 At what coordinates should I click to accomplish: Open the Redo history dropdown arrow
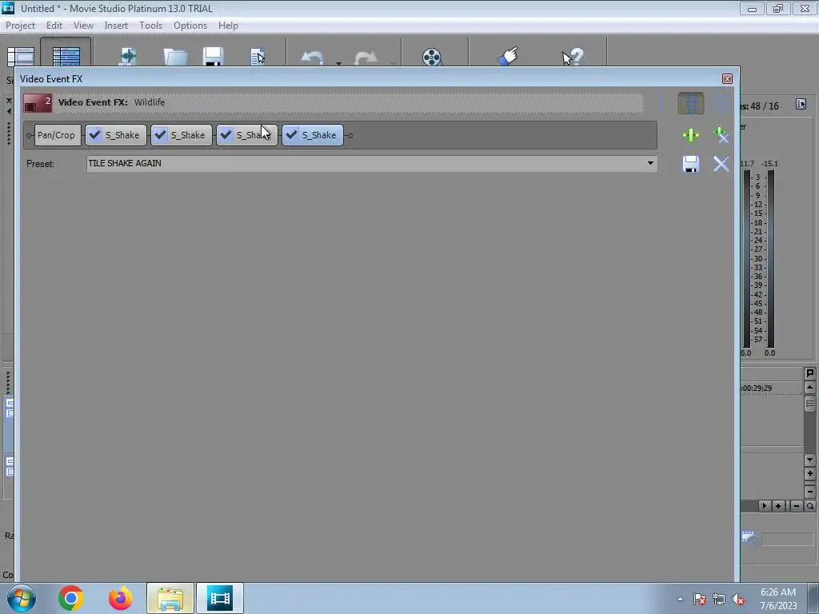pyautogui.click(x=392, y=63)
